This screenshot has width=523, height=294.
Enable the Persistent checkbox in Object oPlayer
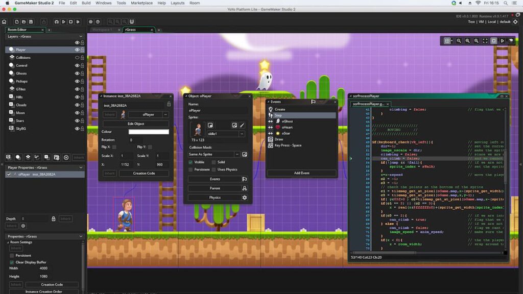pos(191,169)
